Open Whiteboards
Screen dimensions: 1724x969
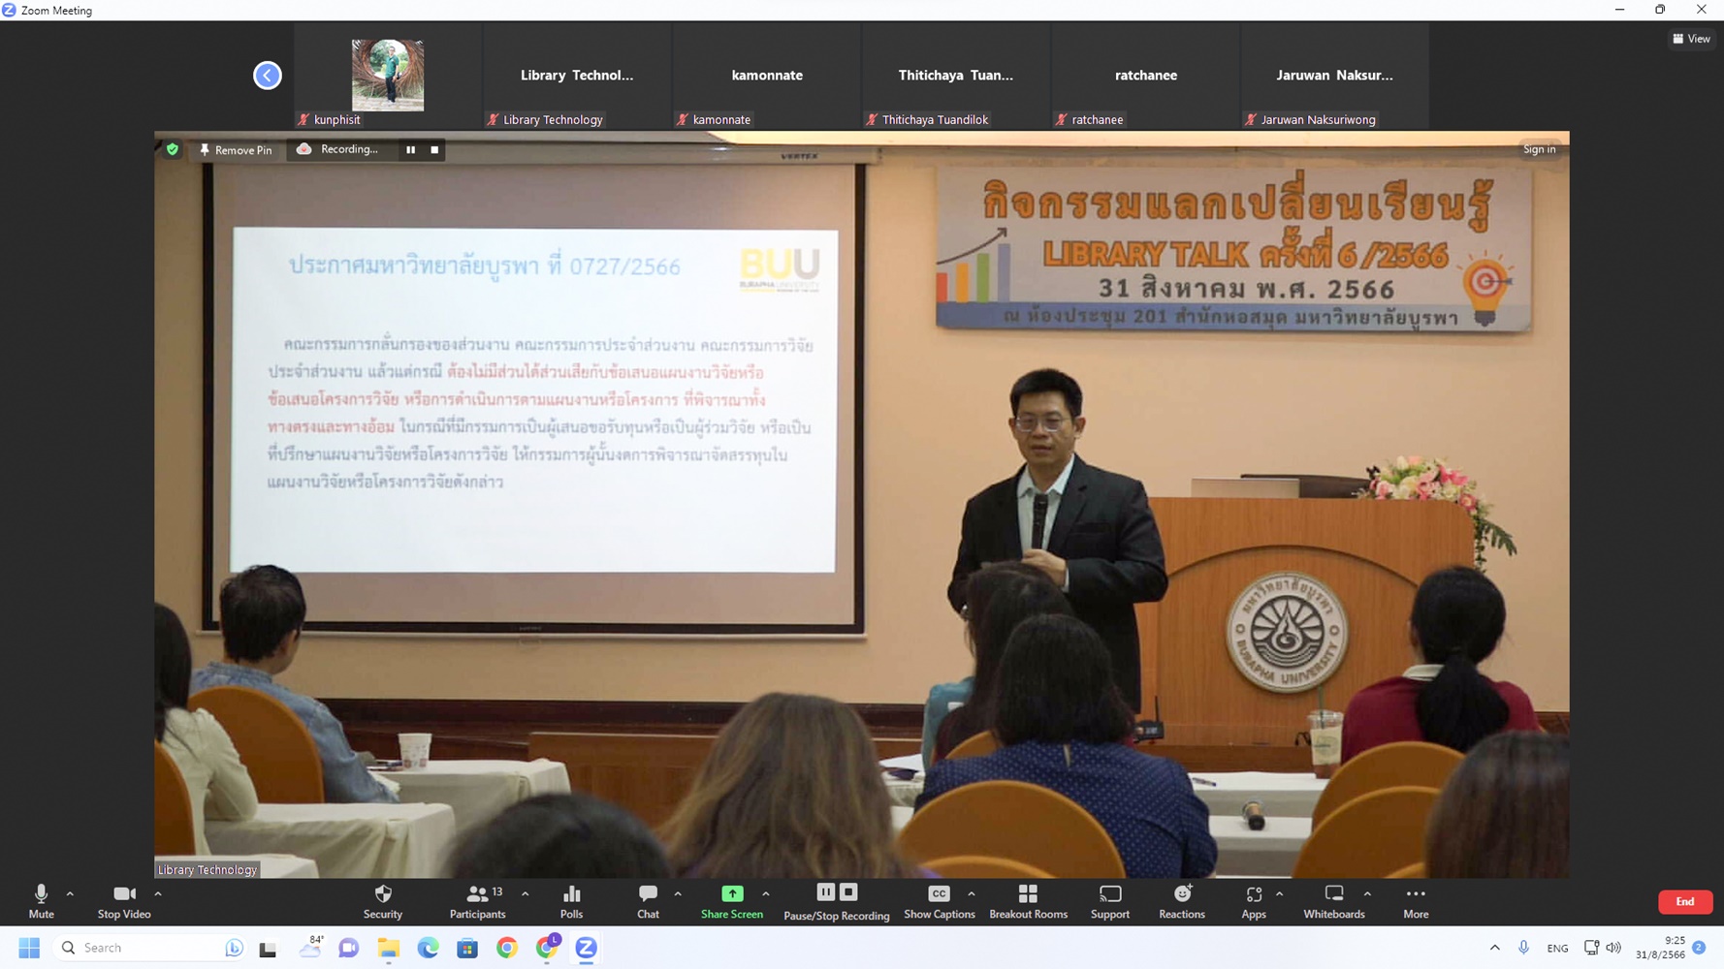point(1333,900)
